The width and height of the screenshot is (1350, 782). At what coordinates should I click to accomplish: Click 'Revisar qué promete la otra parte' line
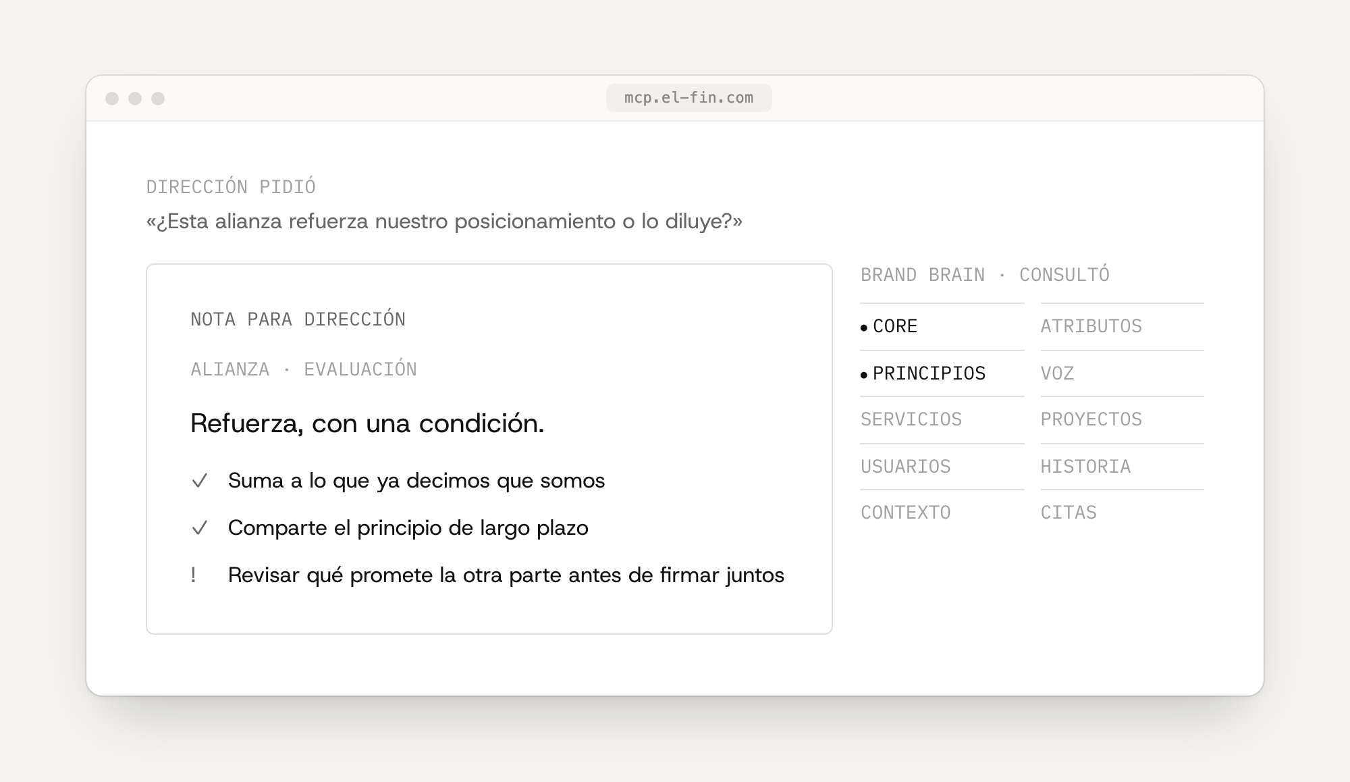click(x=506, y=575)
